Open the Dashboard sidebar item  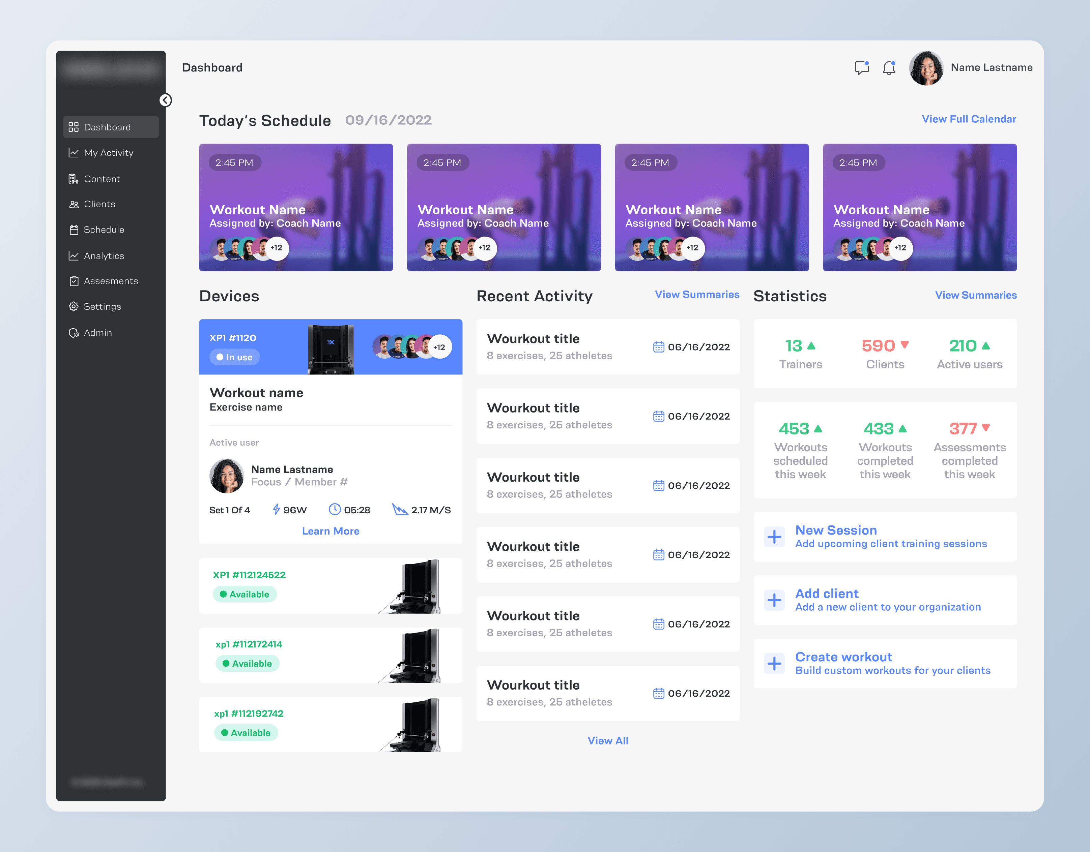[111, 127]
